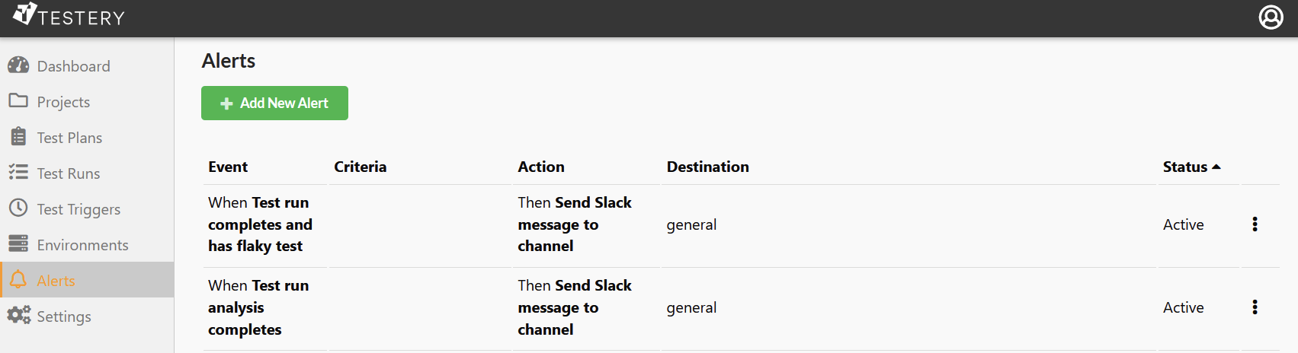This screenshot has height=353, width=1298.
Task: Click the Test Plans clipboard icon
Action: coord(18,137)
